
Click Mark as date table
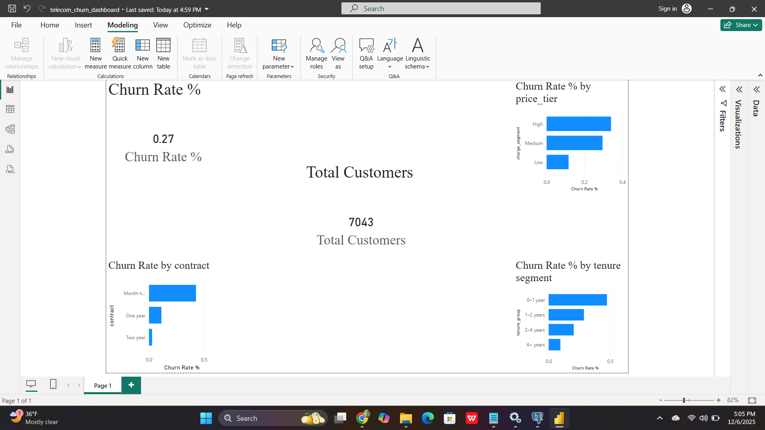tap(199, 53)
